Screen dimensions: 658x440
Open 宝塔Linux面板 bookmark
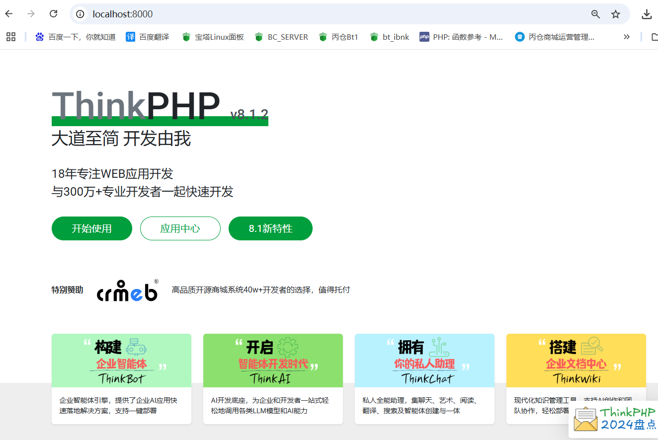tap(213, 37)
